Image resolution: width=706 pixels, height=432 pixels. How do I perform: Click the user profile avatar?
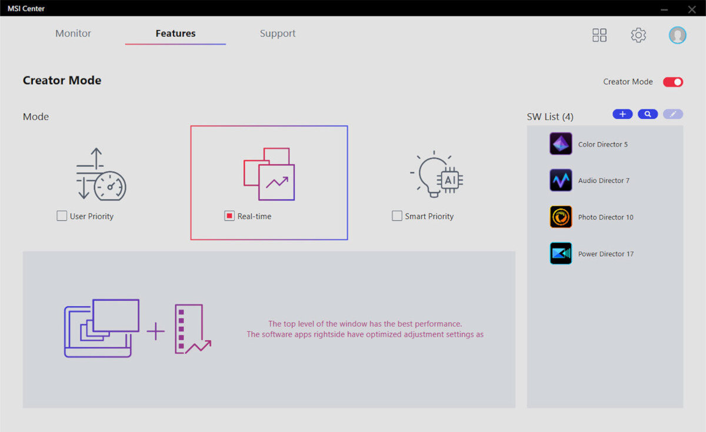pyautogui.click(x=677, y=35)
